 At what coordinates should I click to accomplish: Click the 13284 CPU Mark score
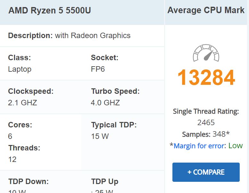tap(206, 77)
